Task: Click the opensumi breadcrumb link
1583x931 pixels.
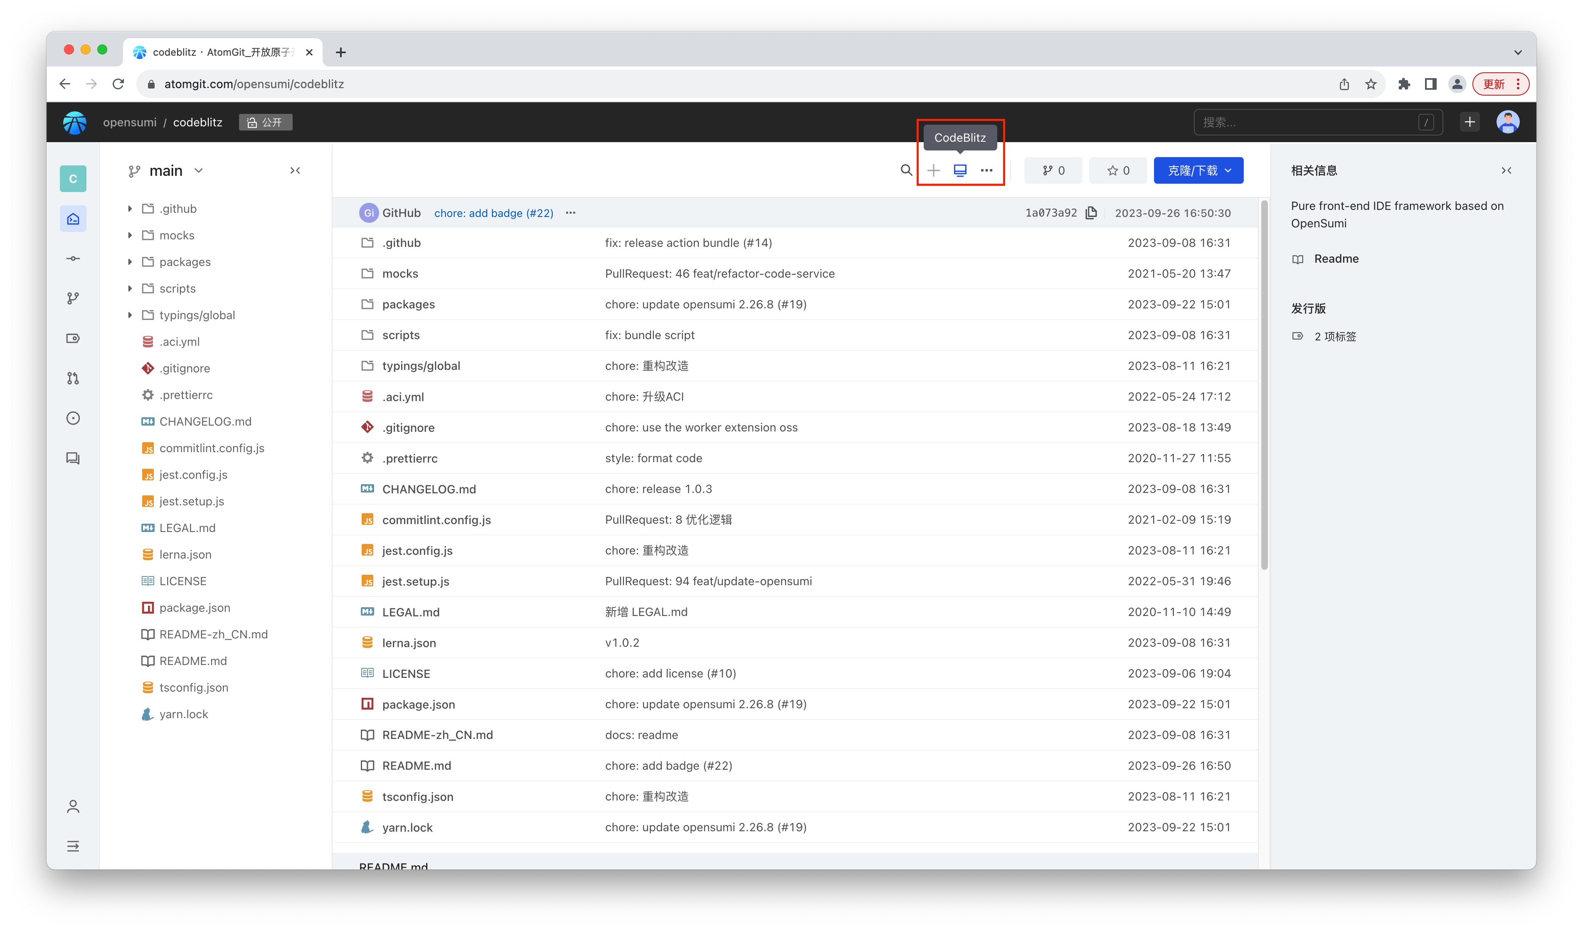Action: click(x=129, y=122)
